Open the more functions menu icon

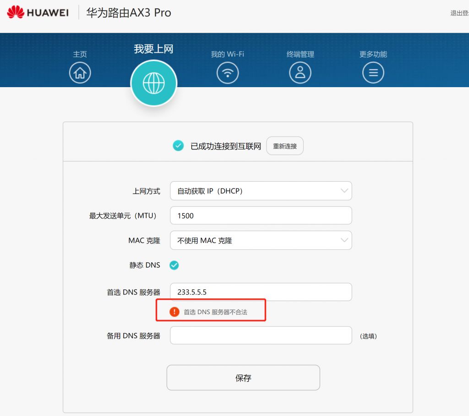[373, 73]
